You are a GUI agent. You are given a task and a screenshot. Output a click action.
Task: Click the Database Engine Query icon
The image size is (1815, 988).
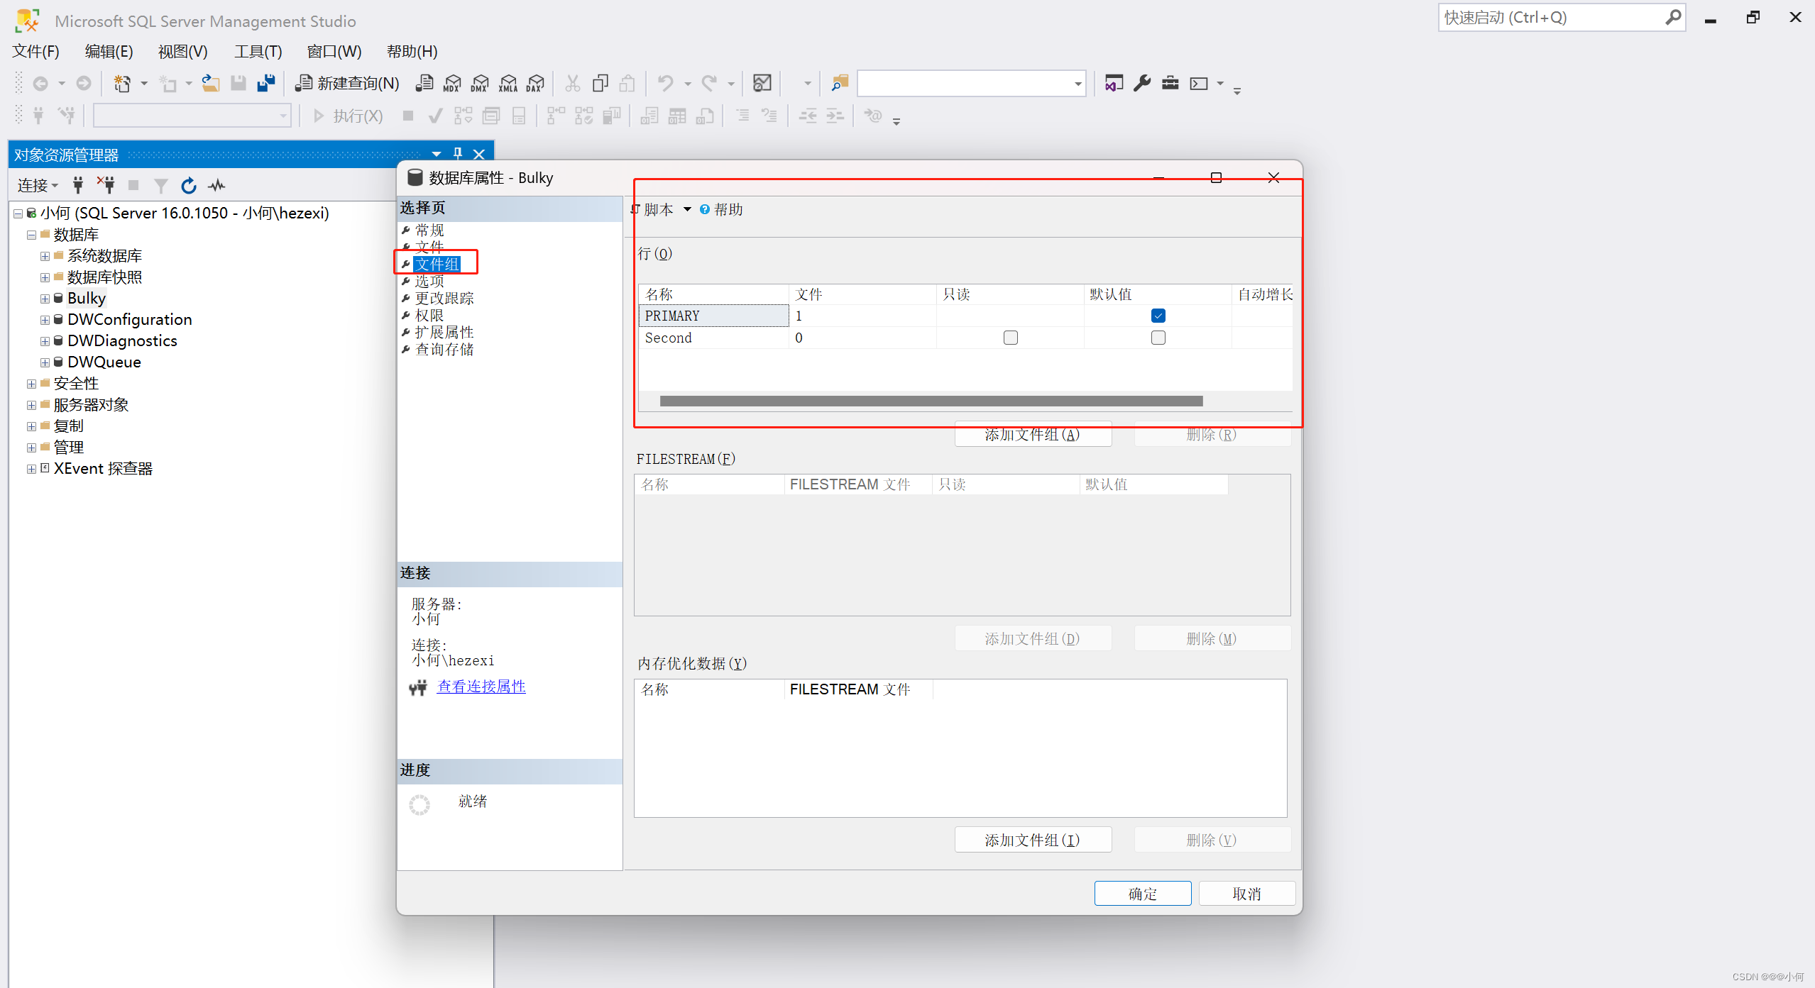424,83
